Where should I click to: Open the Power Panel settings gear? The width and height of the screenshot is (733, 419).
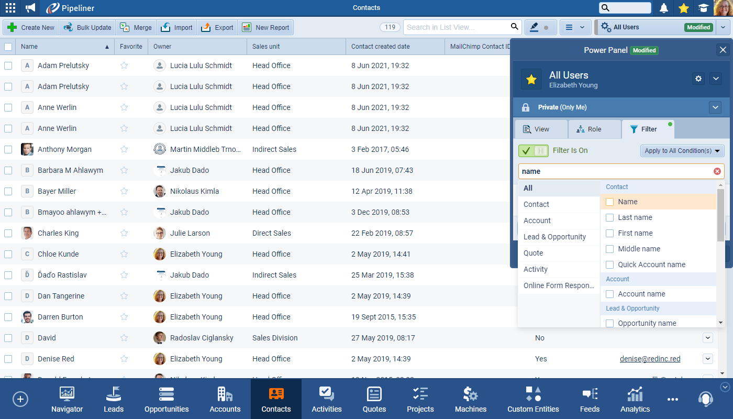698,79
